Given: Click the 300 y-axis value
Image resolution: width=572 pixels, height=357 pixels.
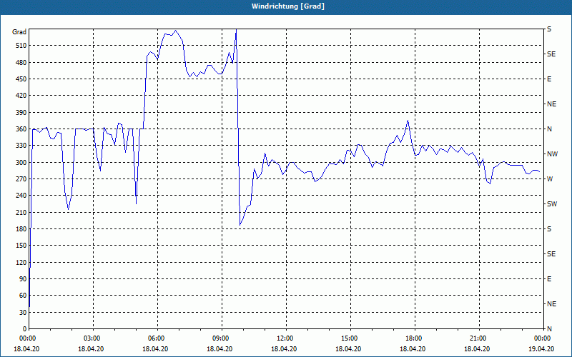Looking at the screenshot, I should pyautogui.click(x=21, y=163).
